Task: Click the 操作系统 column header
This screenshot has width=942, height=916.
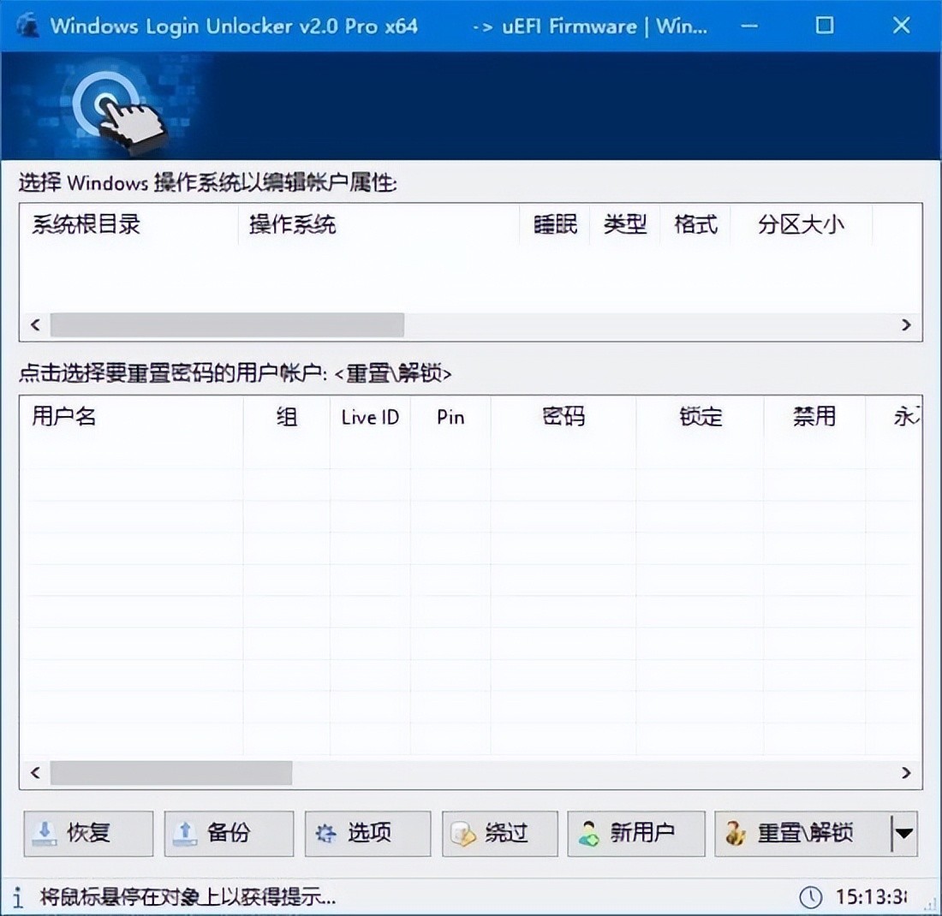Action: 379,224
